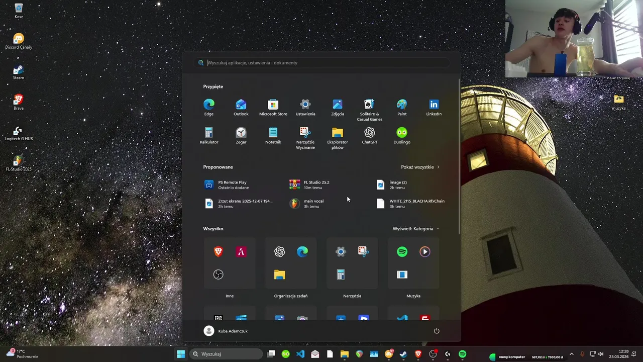Open Steam from the taskbar

click(403, 354)
